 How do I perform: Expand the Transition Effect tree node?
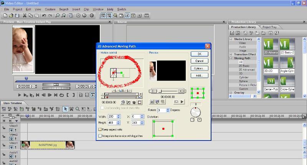pos(231,54)
